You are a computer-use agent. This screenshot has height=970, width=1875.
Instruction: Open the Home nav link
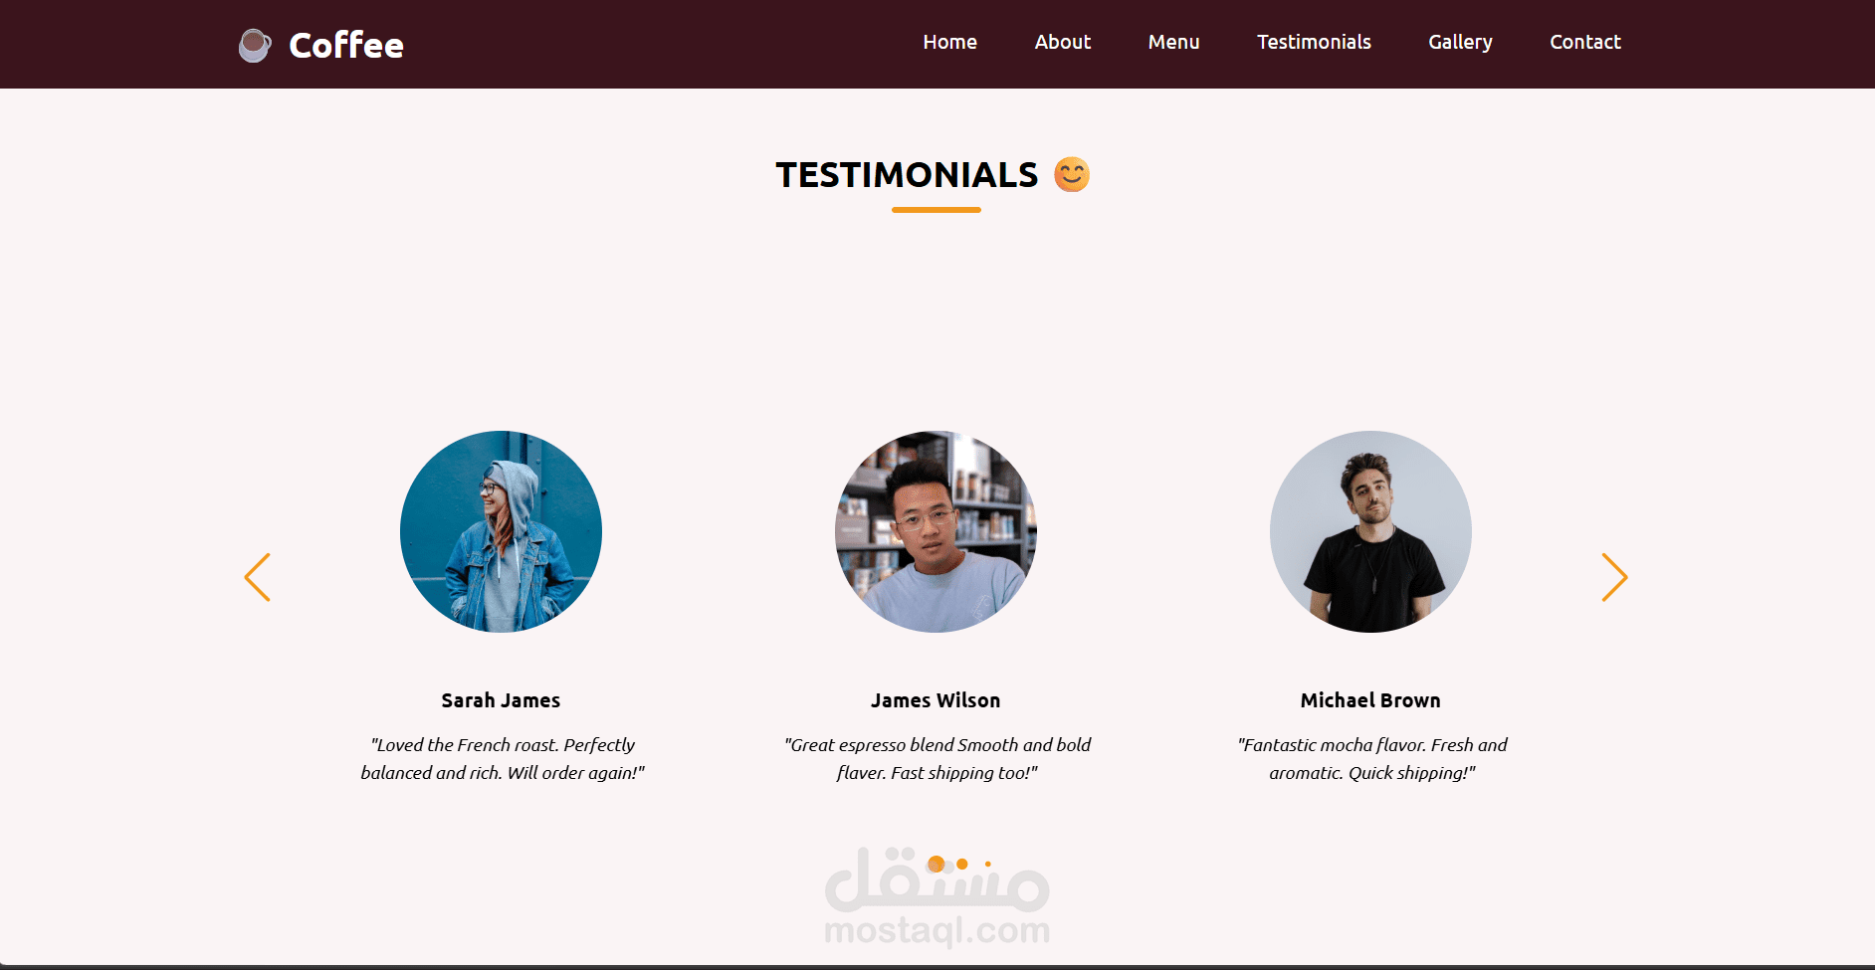pos(949,42)
